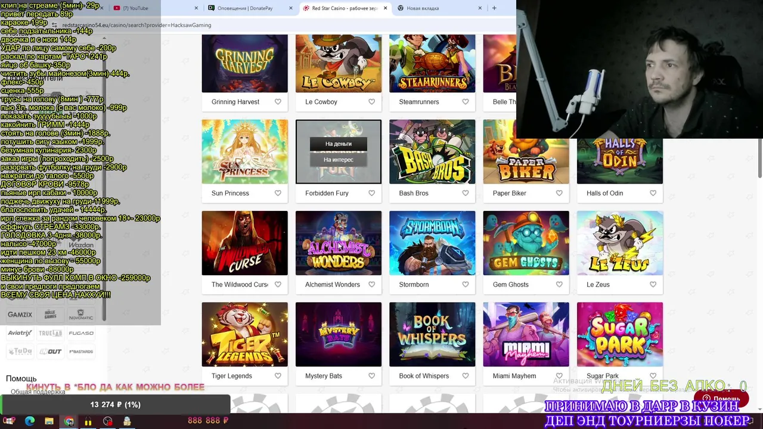Open the Windows Start menu

point(10,421)
